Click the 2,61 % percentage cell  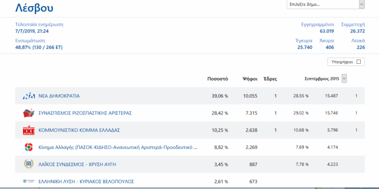click(221, 182)
